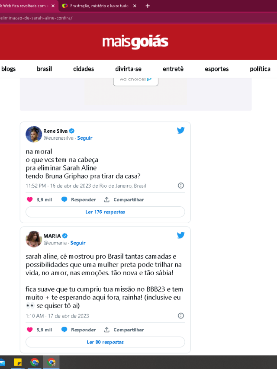Image resolution: width=277 pixels, height=369 pixels.
Task: Click Twitter bird icon on MARIA tweet
Action: [x=180, y=235]
